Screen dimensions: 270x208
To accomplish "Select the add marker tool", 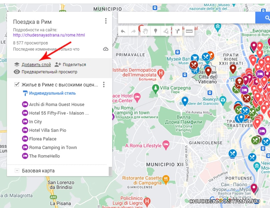I will point(155,31).
